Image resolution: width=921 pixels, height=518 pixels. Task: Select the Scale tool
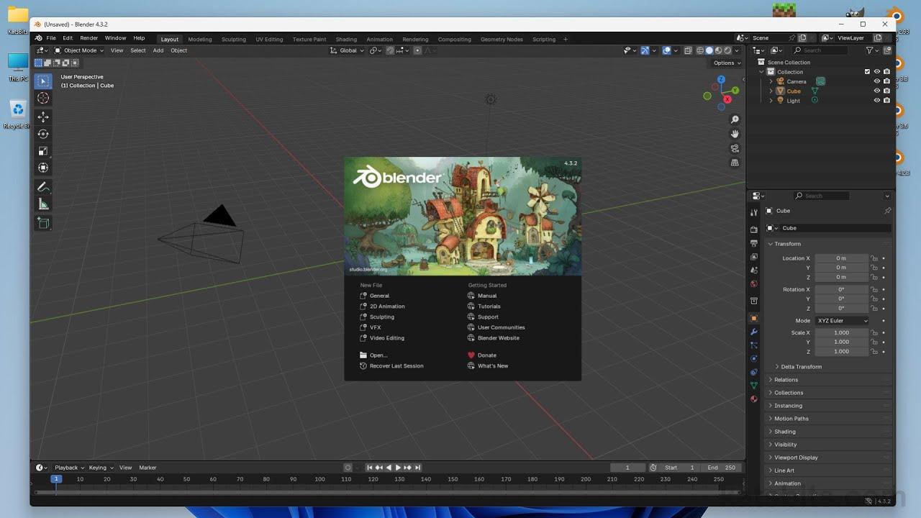[43, 150]
